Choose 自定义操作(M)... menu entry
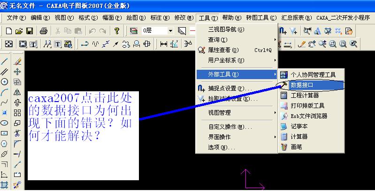 click(x=237, y=127)
